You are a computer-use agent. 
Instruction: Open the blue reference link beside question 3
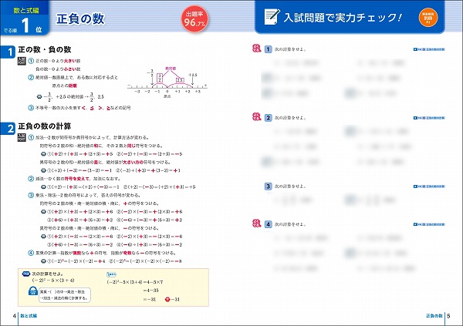429,187
